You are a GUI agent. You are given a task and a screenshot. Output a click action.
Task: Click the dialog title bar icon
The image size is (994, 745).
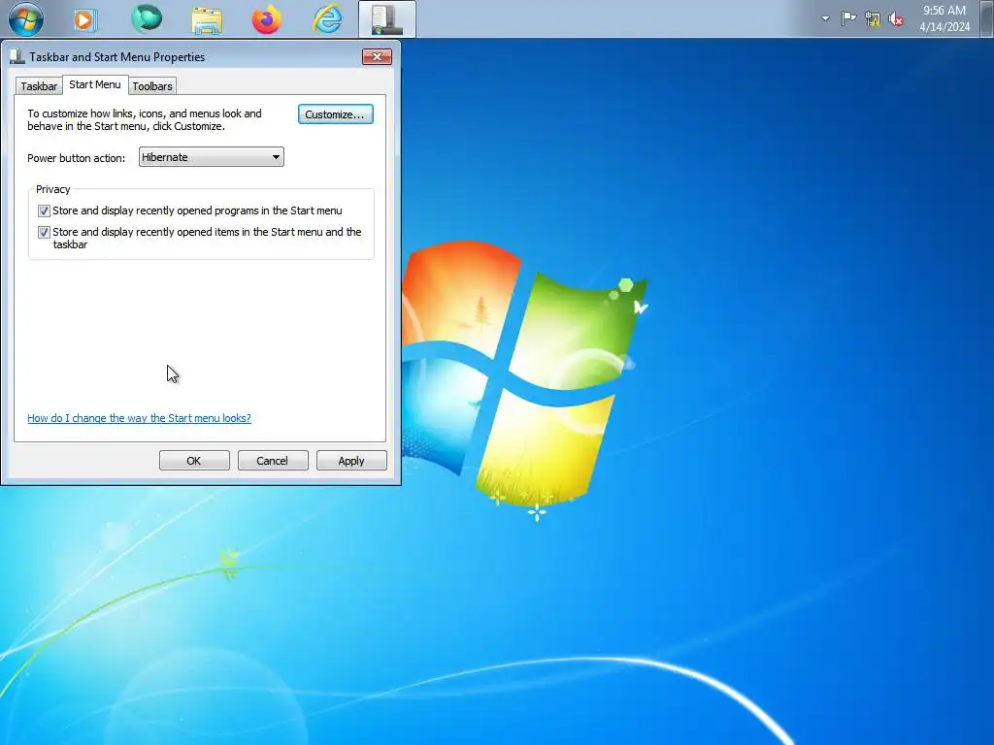pos(17,56)
